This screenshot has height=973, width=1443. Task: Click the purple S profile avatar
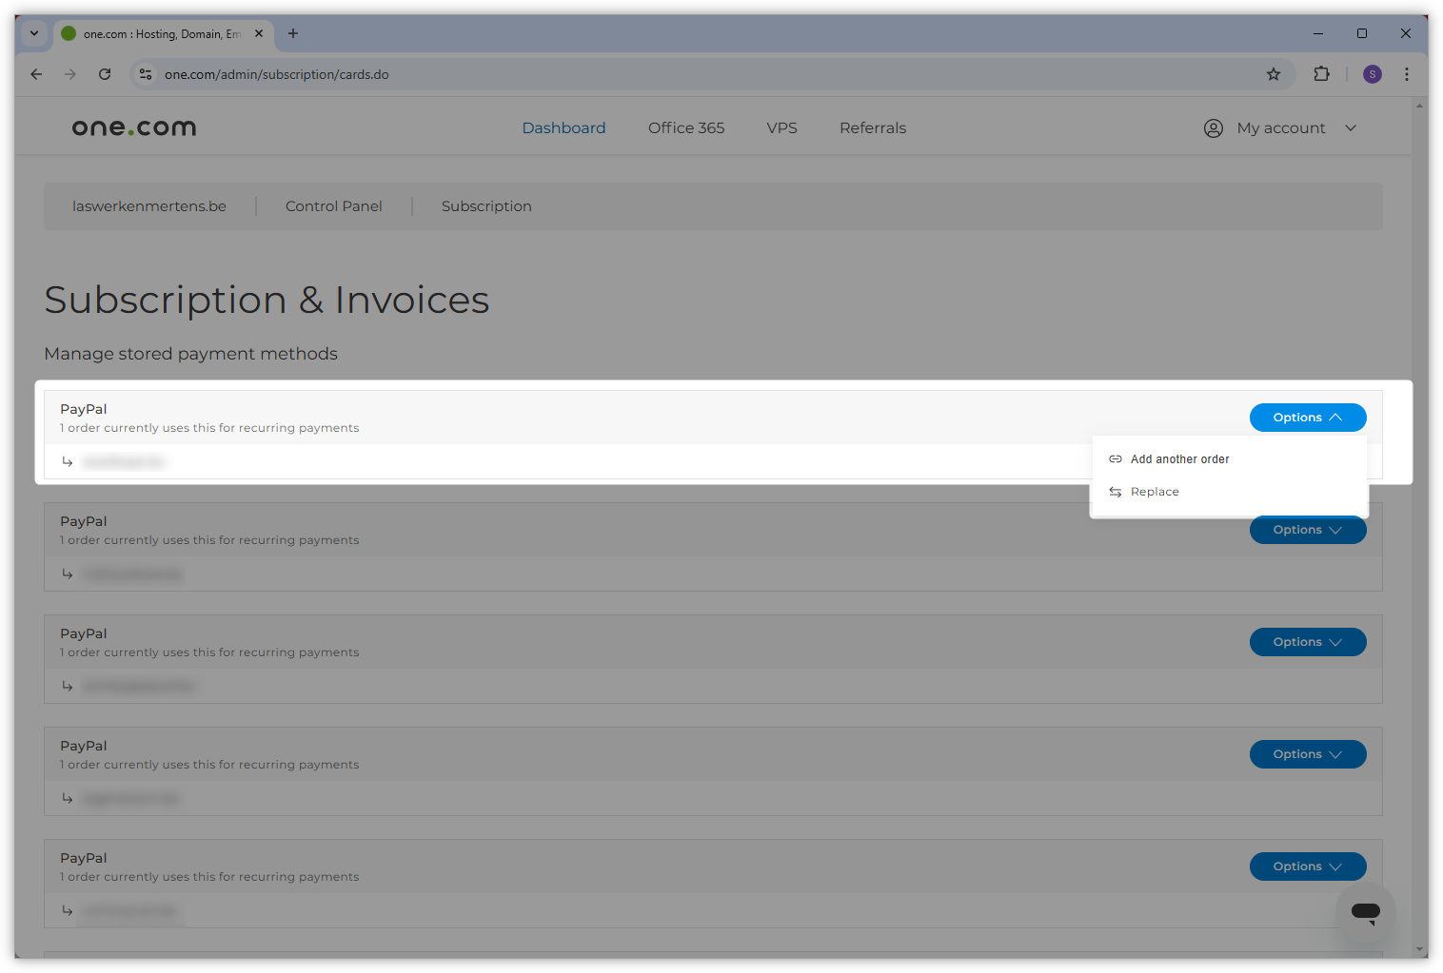tap(1372, 73)
